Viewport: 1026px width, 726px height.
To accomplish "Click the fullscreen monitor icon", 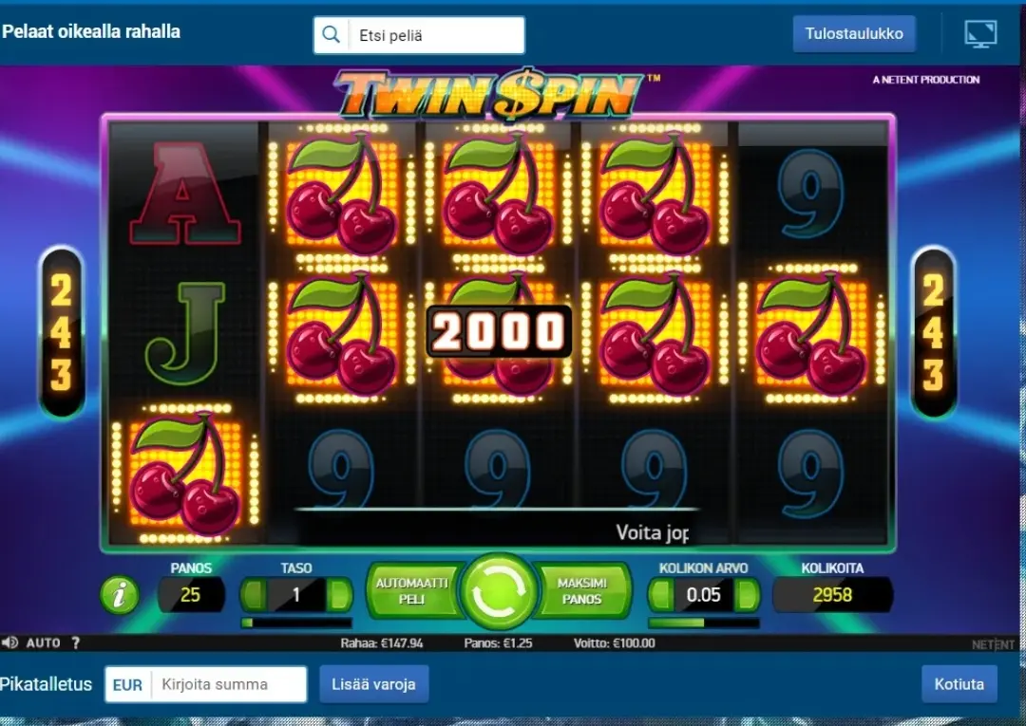I will pyautogui.click(x=980, y=34).
